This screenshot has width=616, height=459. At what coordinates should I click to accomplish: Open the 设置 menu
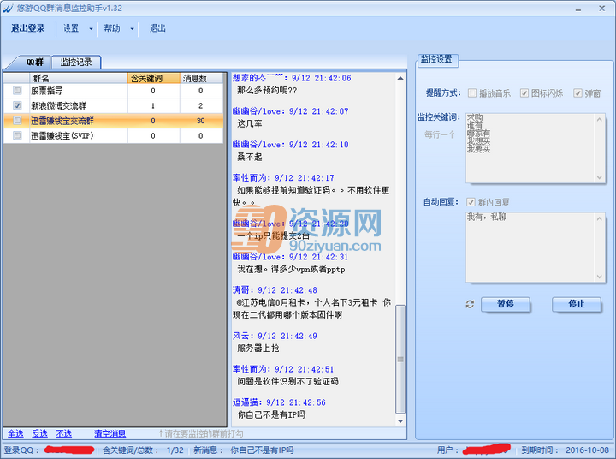pyautogui.click(x=71, y=28)
